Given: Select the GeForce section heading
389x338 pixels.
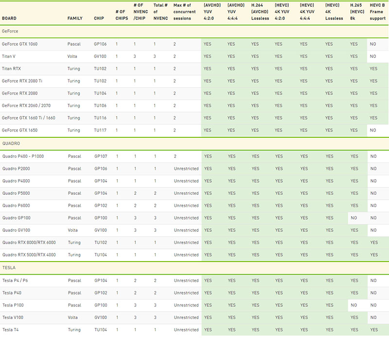Looking at the screenshot, I should (x=10, y=31).
